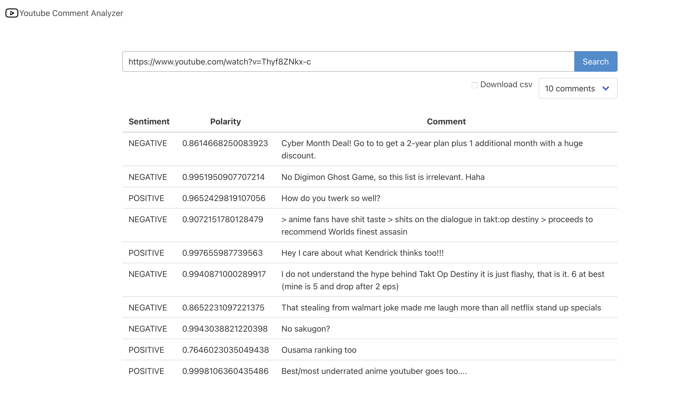The width and height of the screenshot is (695, 400).
Task: Click POSITIVE label for Ousama ranking row
Action: 146,350
